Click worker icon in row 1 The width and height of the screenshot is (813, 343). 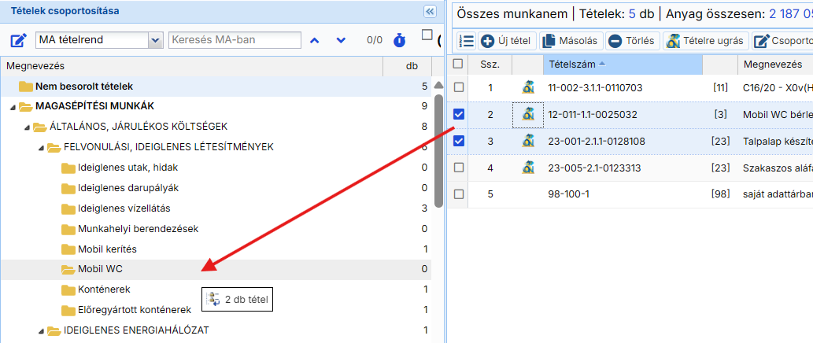(528, 88)
